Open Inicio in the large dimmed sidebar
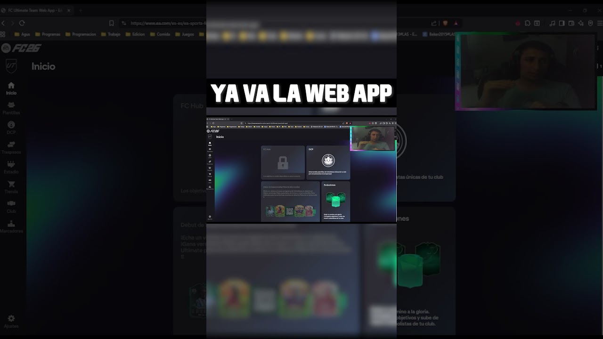 [11, 89]
